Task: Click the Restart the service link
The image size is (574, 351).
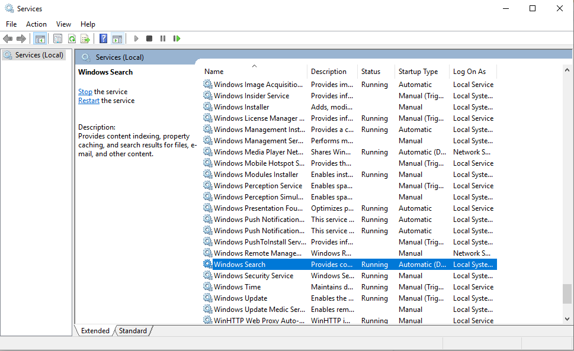Action: [89, 101]
